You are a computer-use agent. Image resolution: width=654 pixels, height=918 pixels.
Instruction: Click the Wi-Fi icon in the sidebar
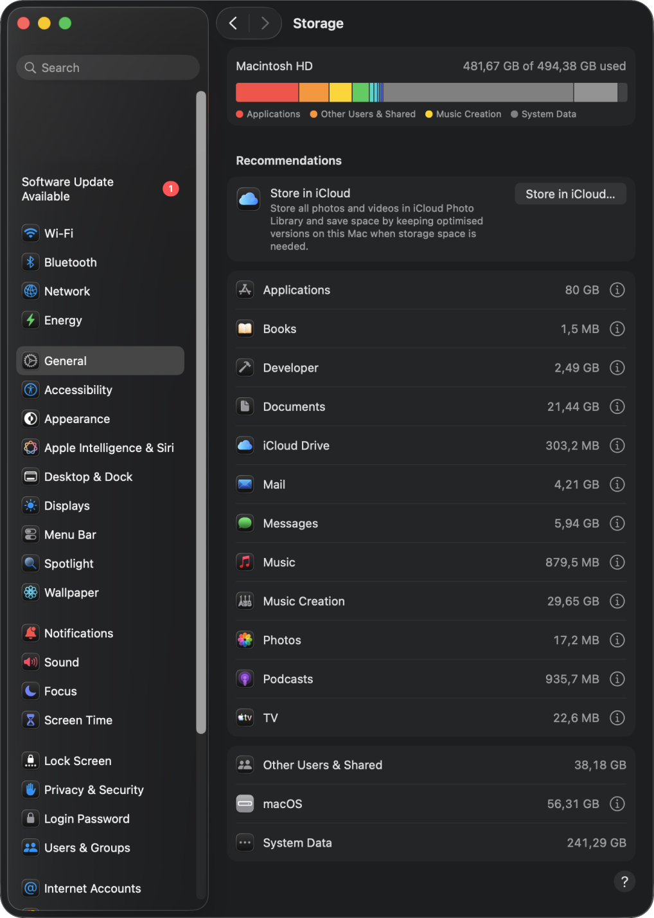[30, 233]
